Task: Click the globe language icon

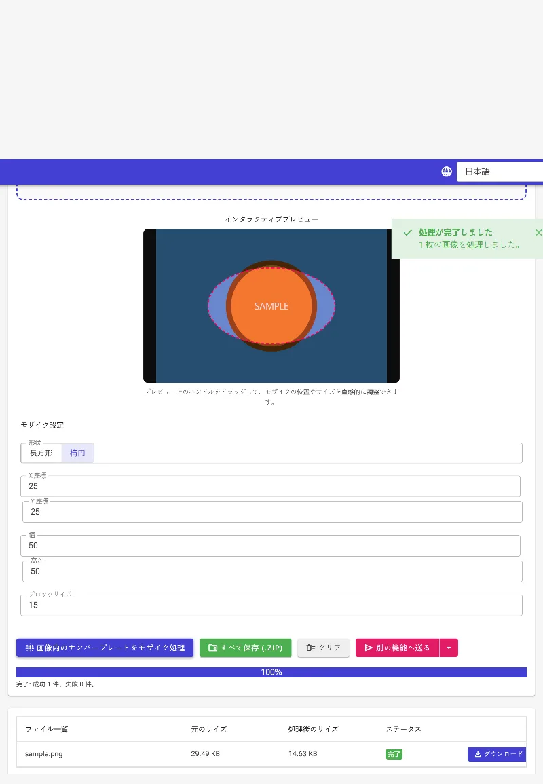Action: coord(447,172)
